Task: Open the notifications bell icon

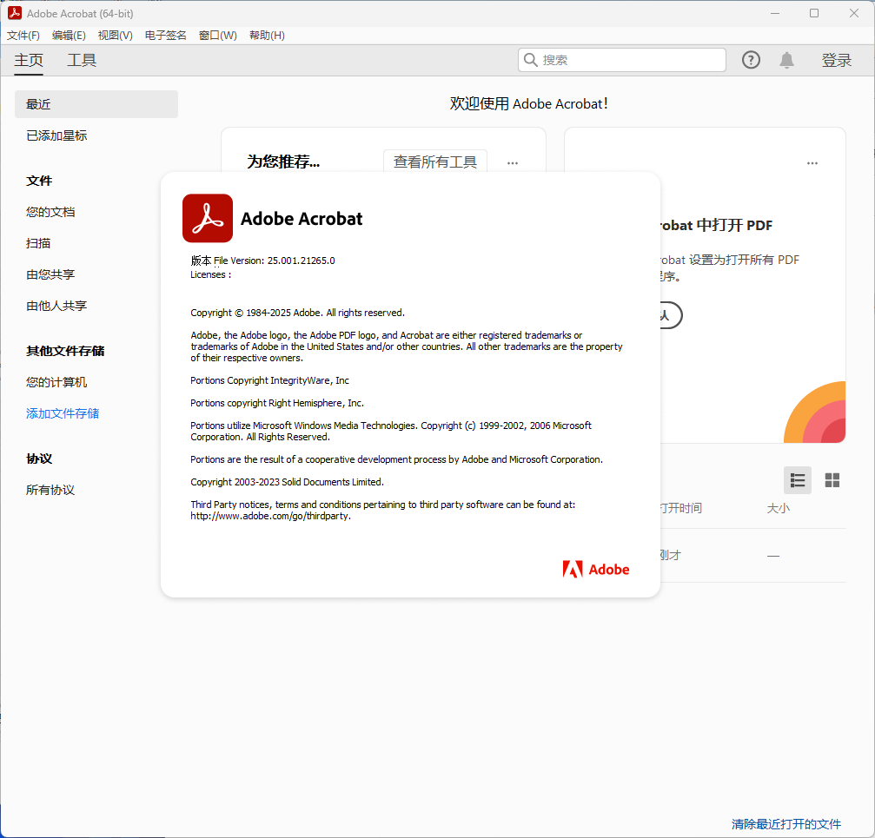Action: (786, 60)
